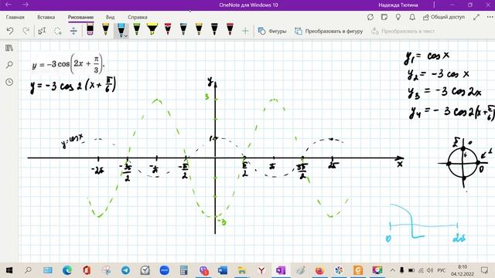Select the green pen

136,29
